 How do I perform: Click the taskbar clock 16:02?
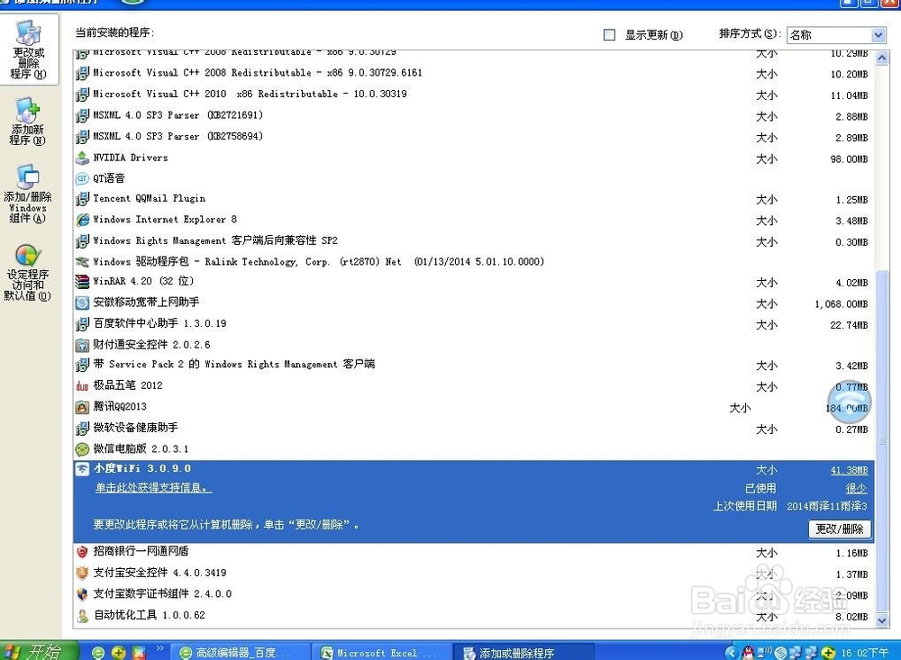(865, 653)
